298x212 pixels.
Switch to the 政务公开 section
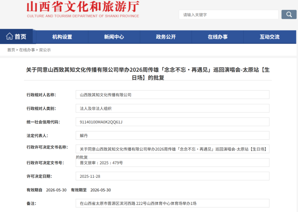pos(166,36)
